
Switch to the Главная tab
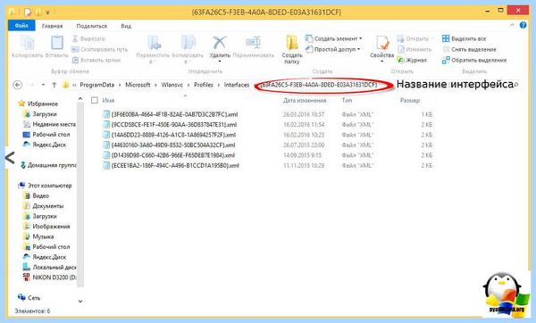click(53, 26)
